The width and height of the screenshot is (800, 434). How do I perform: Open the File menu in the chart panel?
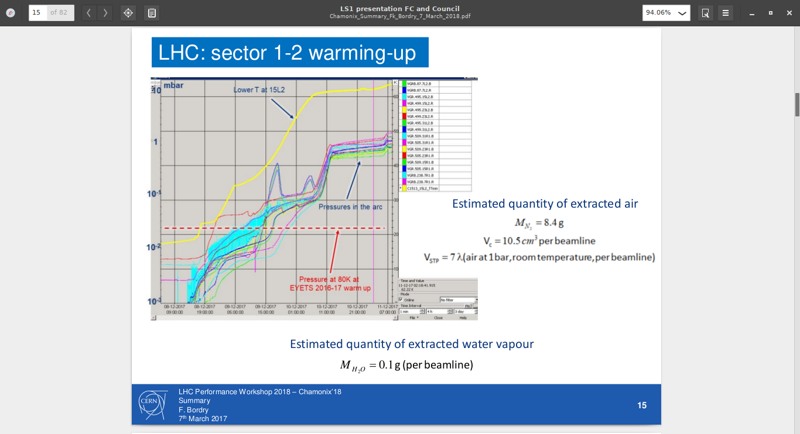click(413, 318)
